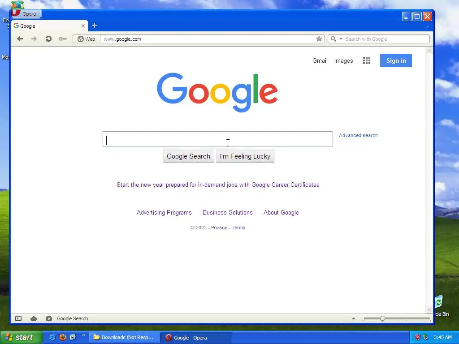Toggle the panel sidebar icon
Image resolution: width=459 pixels, height=344 pixels.
point(18,318)
